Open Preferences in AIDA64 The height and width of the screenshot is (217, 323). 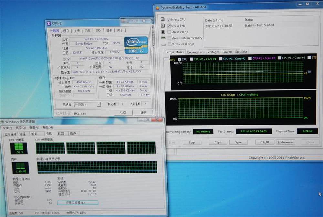[x=285, y=142]
